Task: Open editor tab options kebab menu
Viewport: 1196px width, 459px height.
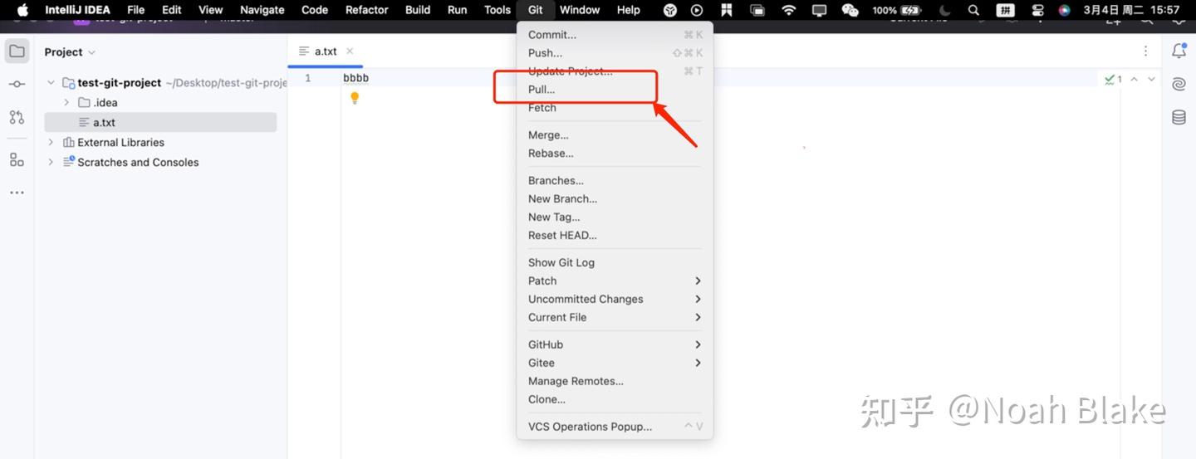Action: pyautogui.click(x=1145, y=51)
